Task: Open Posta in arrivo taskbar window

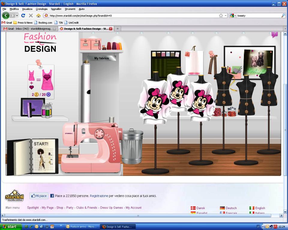Action: 82,227
